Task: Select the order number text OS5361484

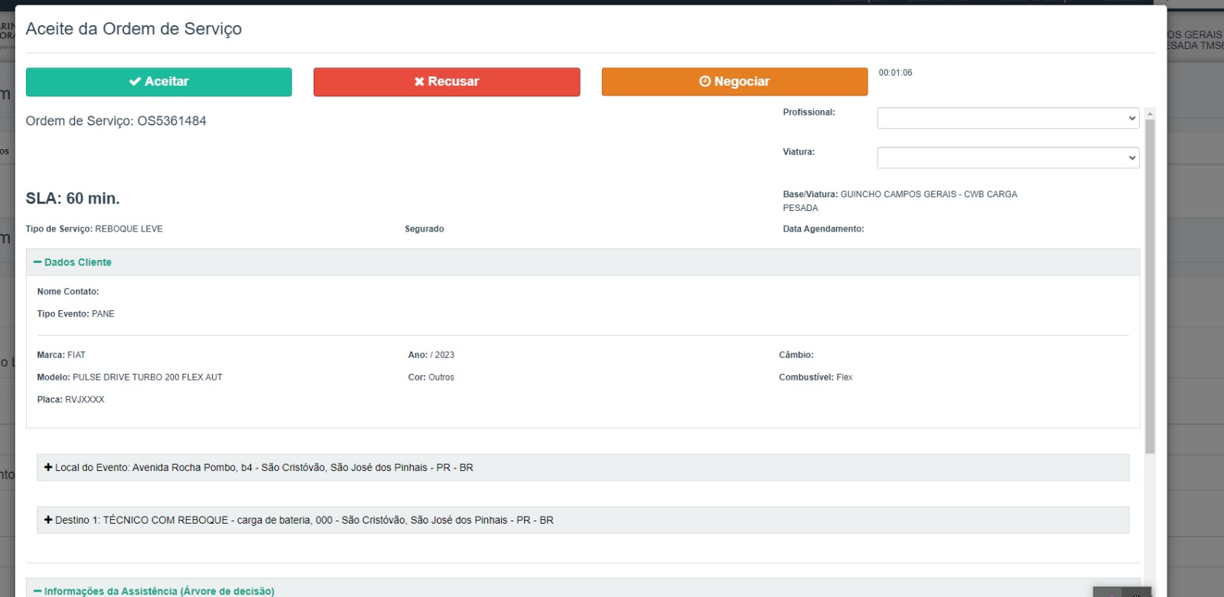Action: (x=172, y=121)
